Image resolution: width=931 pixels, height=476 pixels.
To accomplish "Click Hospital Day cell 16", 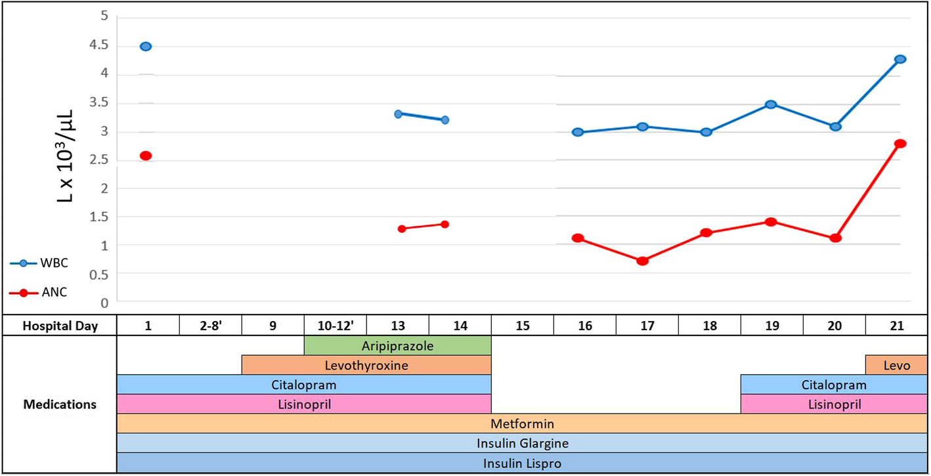I will point(584,326).
